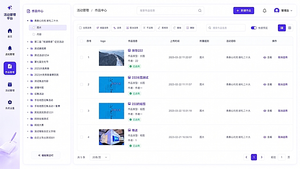Screen dimensions: 300x169
Task: Click the platform sparkle logo
Action: click(10, 8)
